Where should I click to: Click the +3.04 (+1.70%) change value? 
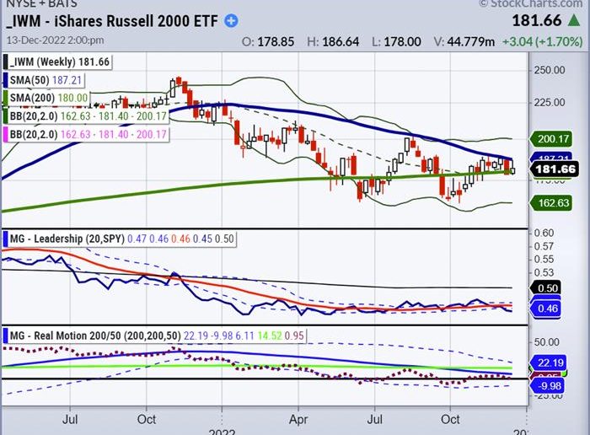(543, 41)
